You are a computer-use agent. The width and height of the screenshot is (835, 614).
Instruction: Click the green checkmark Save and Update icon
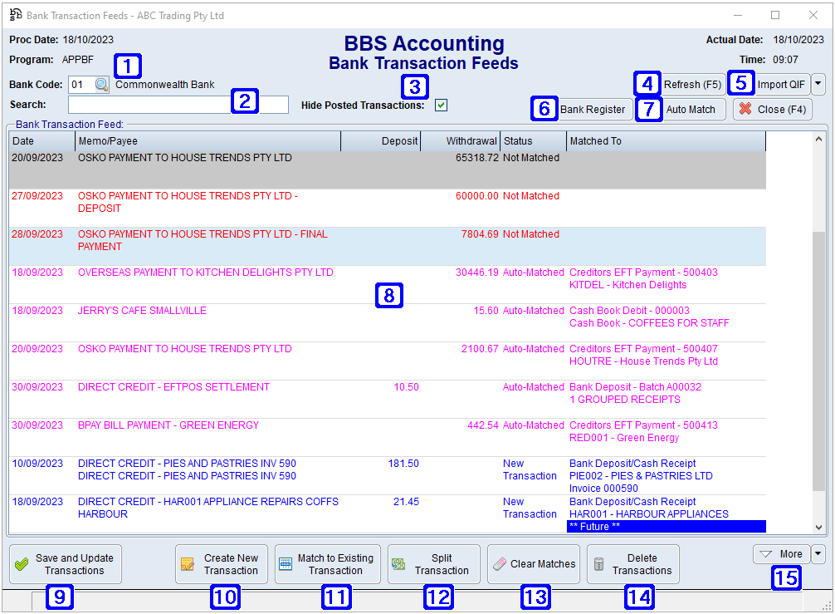tap(21, 563)
